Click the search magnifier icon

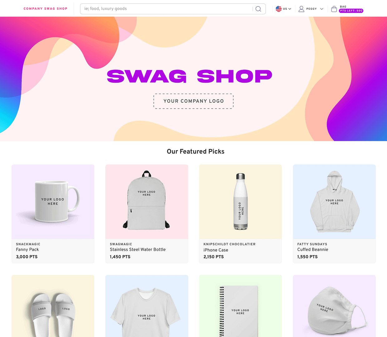tap(258, 9)
